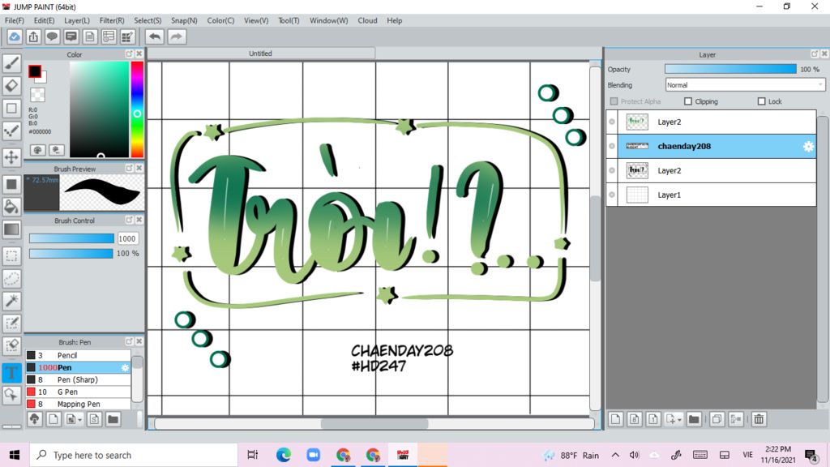Adjust the layer Opacity slider
Screen dimensions: 830x467
click(x=730, y=69)
